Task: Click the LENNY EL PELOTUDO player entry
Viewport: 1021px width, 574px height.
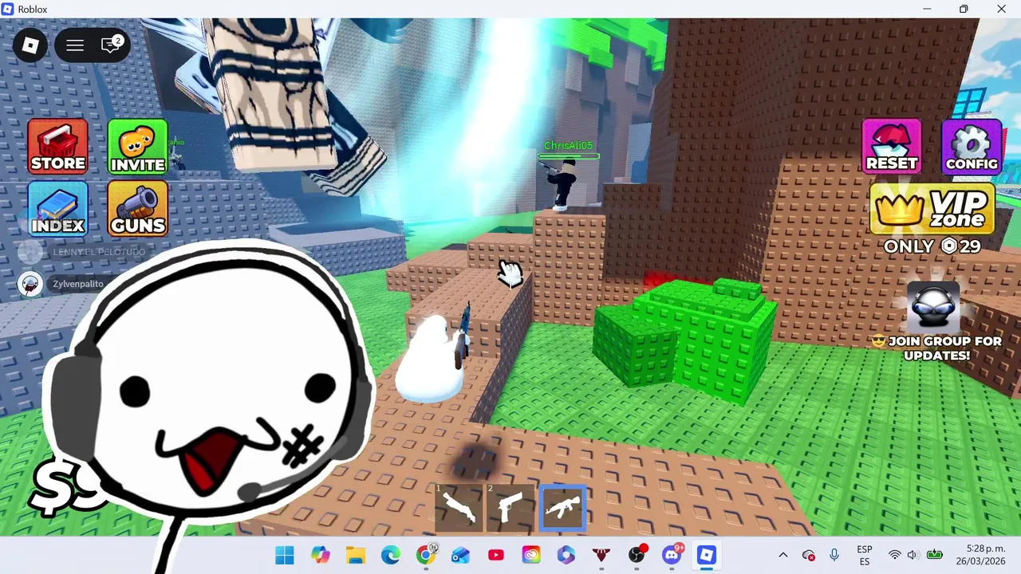Action: tap(82, 253)
